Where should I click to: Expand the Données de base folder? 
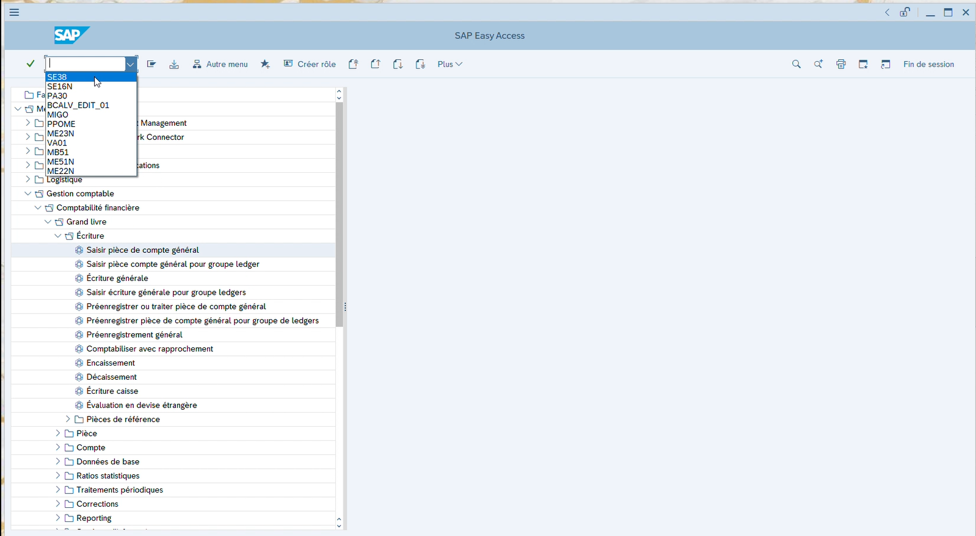coord(58,461)
